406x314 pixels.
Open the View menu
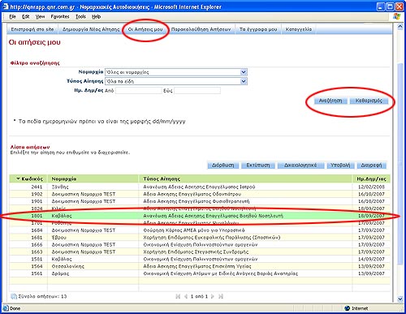tap(40, 17)
